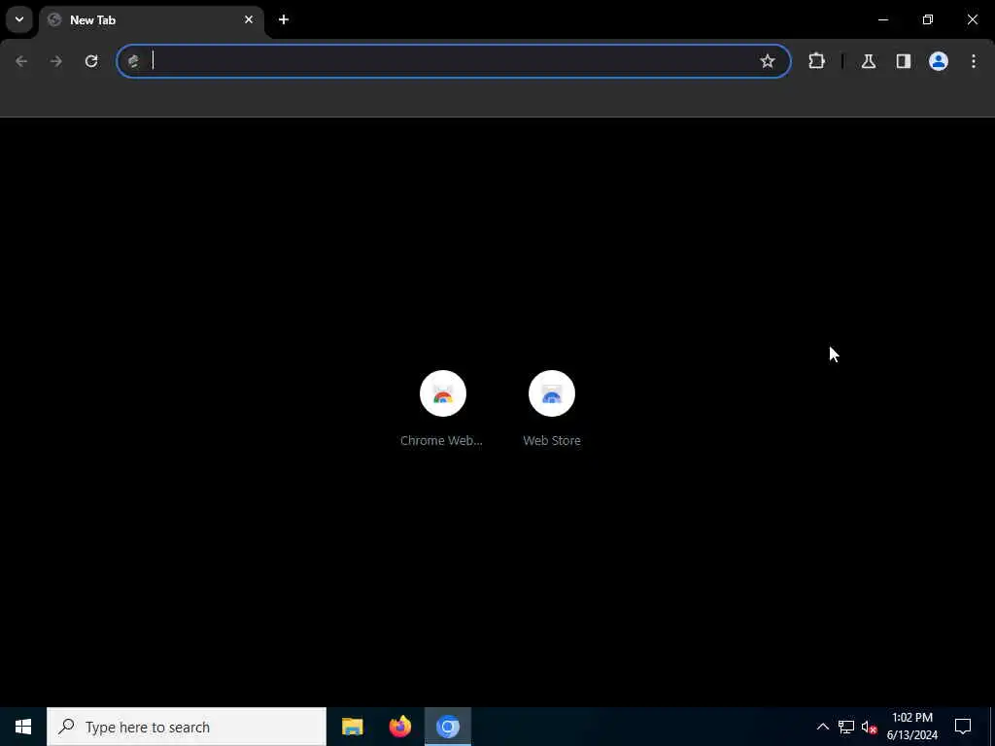Select the New Tab tab
Image resolution: width=995 pixels, height=746 pixels.
151,20
